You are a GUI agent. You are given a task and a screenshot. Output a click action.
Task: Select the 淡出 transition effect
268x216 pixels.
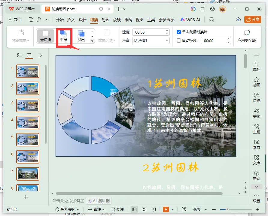coord(81,36)
